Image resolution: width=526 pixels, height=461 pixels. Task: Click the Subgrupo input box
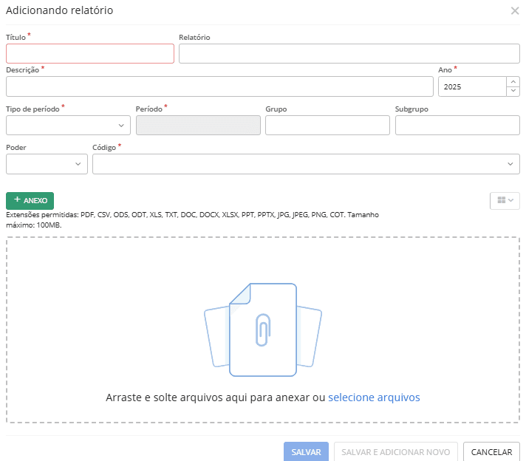pyautogui.click(x=457, y=126)
